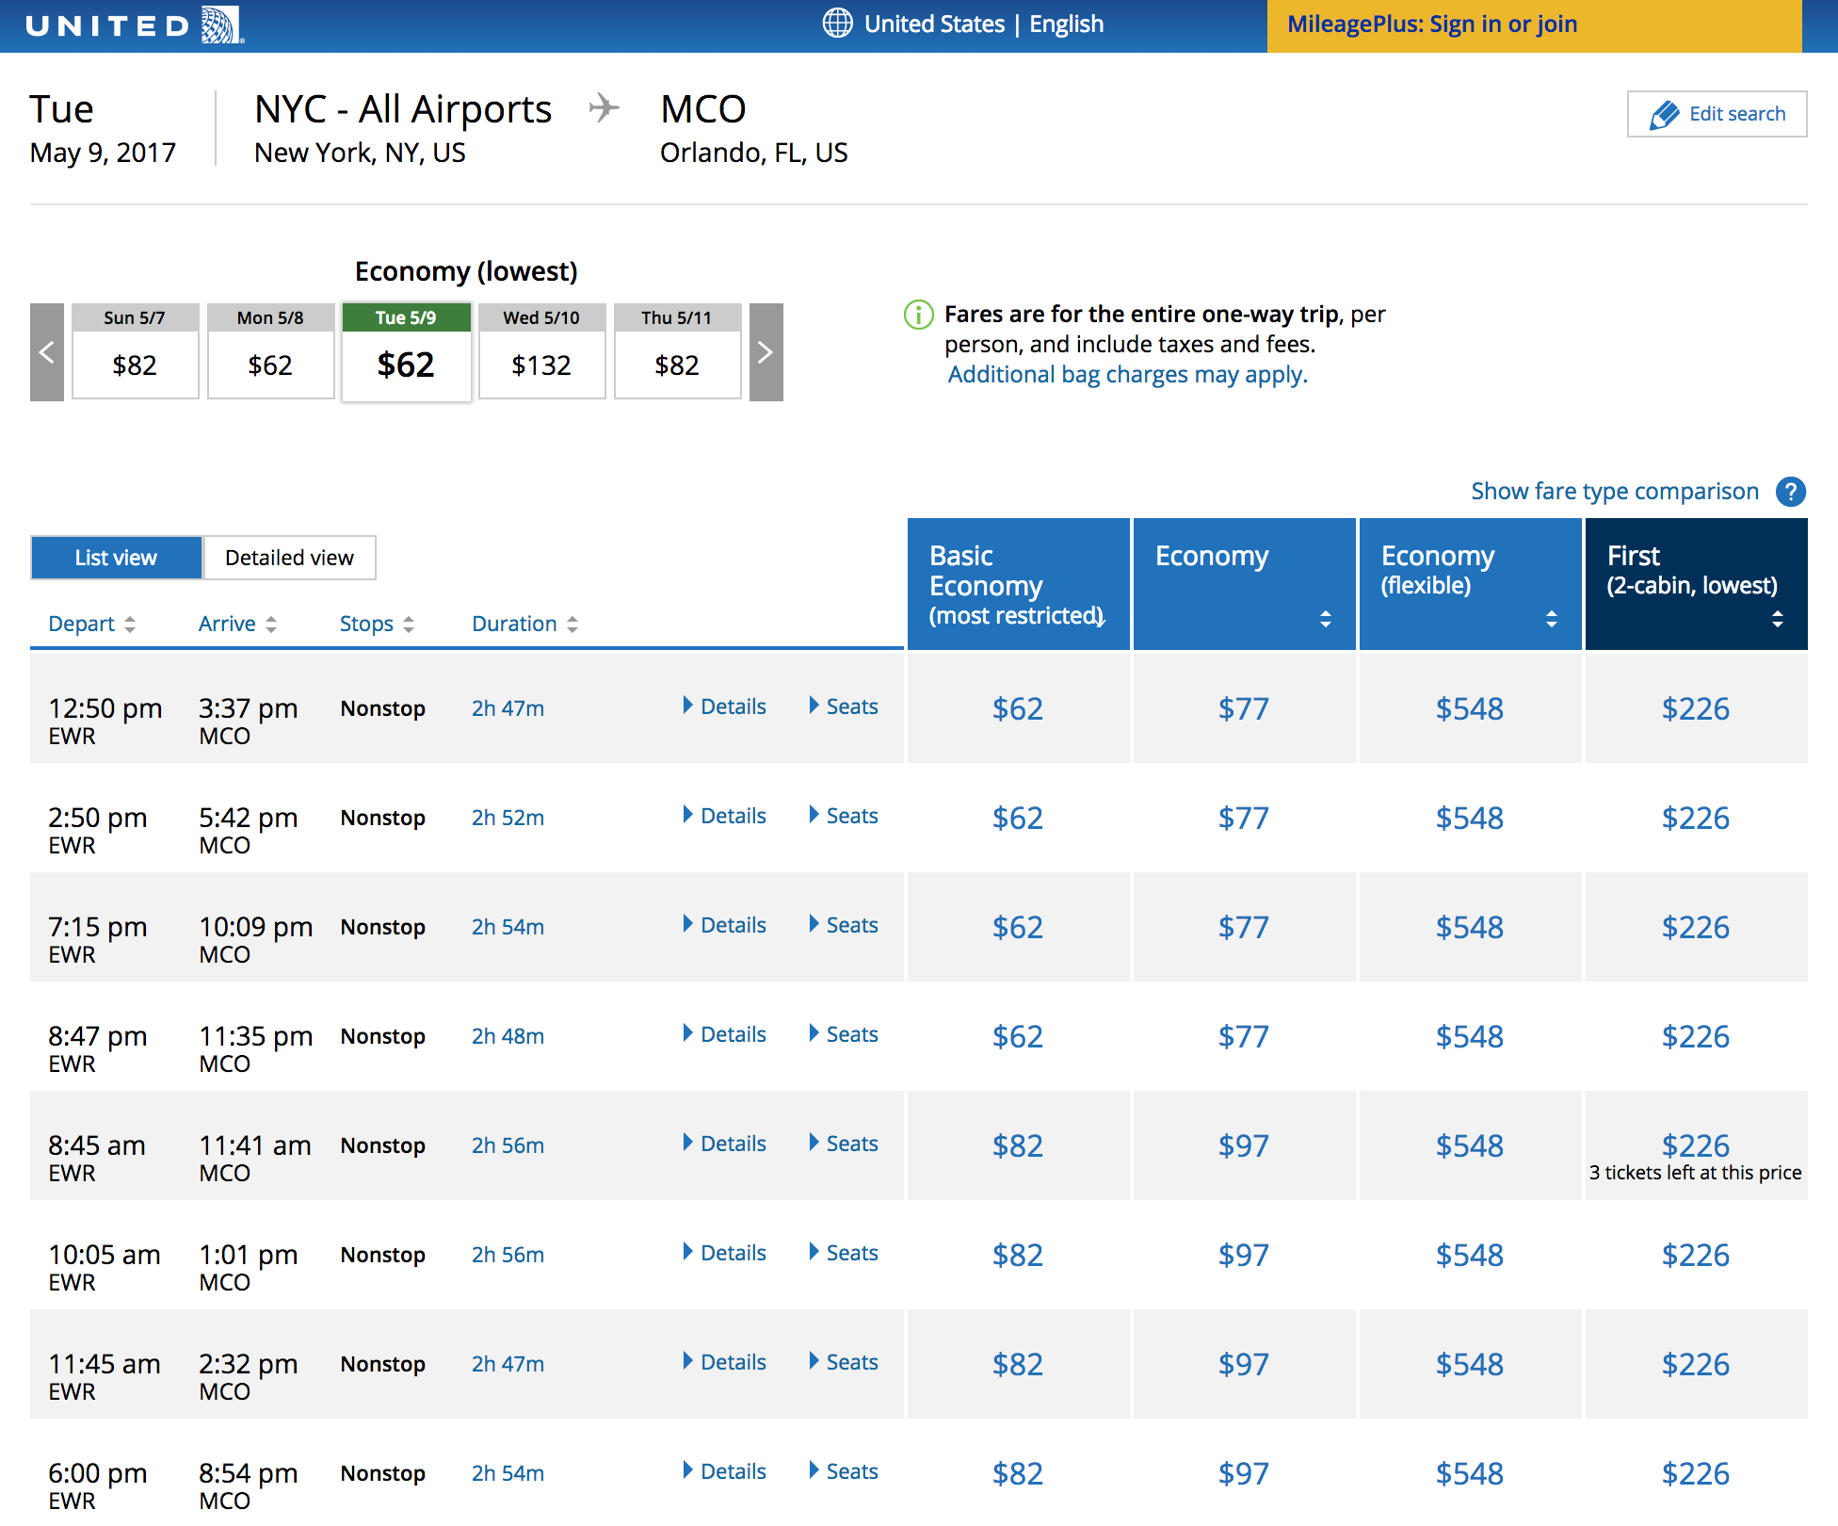Open Additional bag charges may apply link
1838x1526 pixels.
coord(1127,375)
